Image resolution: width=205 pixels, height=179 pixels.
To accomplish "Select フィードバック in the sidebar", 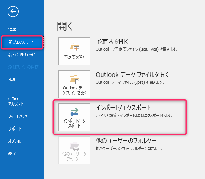I will (18, 116).
